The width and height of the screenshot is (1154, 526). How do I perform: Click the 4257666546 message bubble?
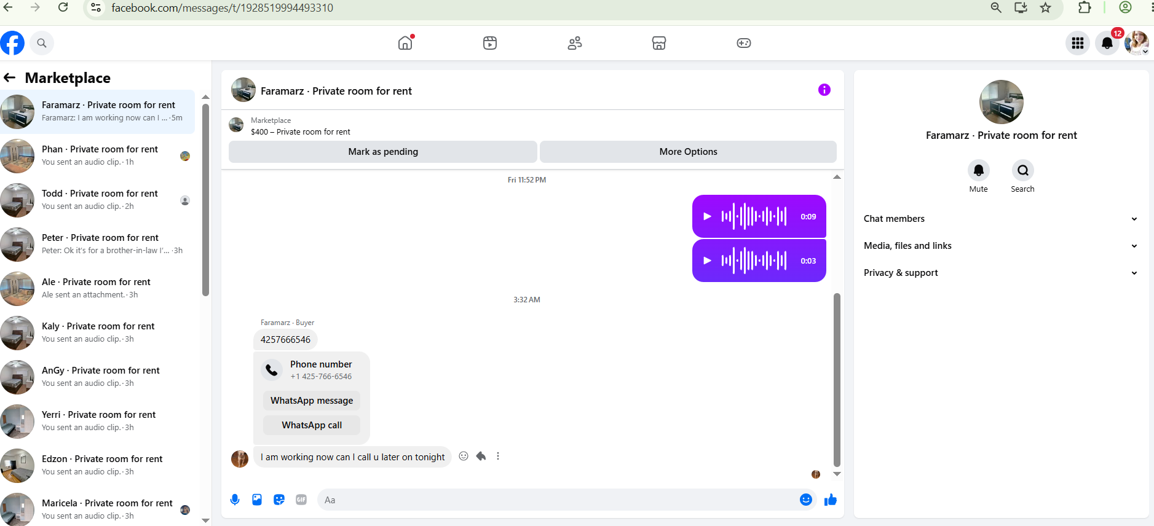285,339
